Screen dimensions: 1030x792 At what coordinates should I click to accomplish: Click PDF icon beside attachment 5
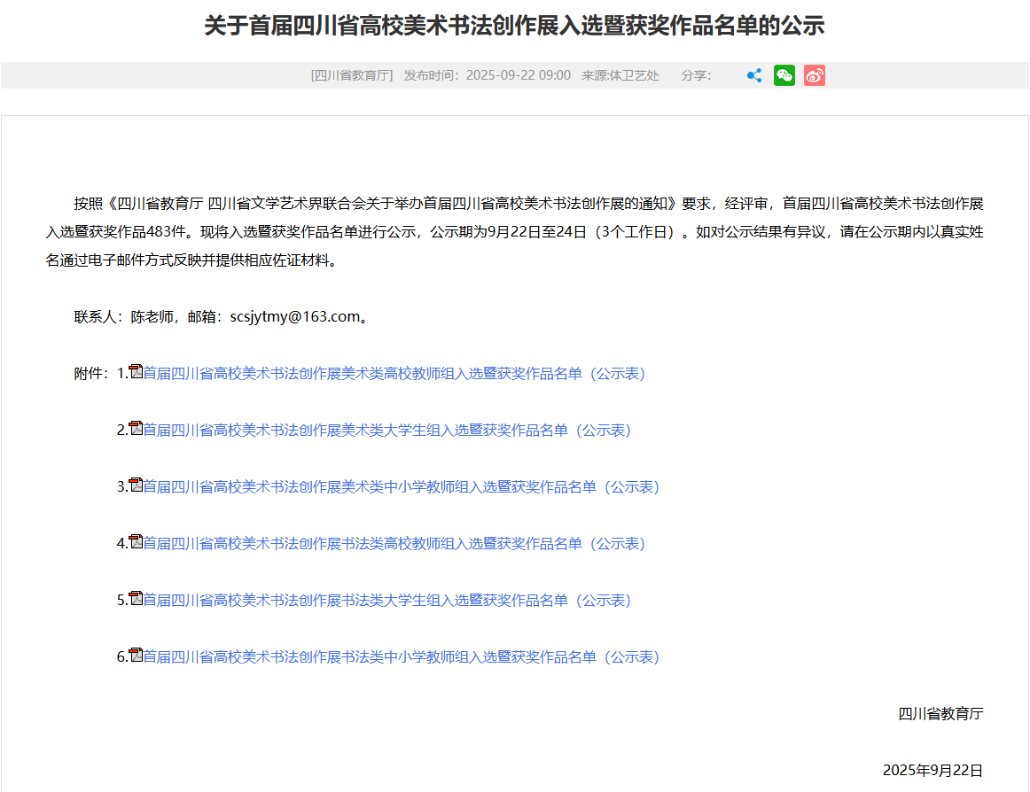point(136,598)
